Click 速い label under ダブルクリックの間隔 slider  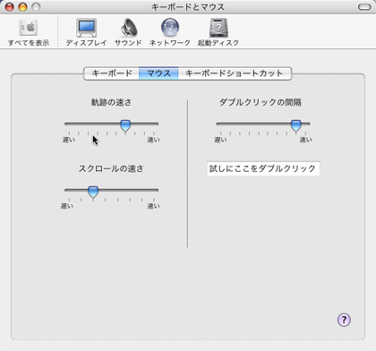(305, 140)
